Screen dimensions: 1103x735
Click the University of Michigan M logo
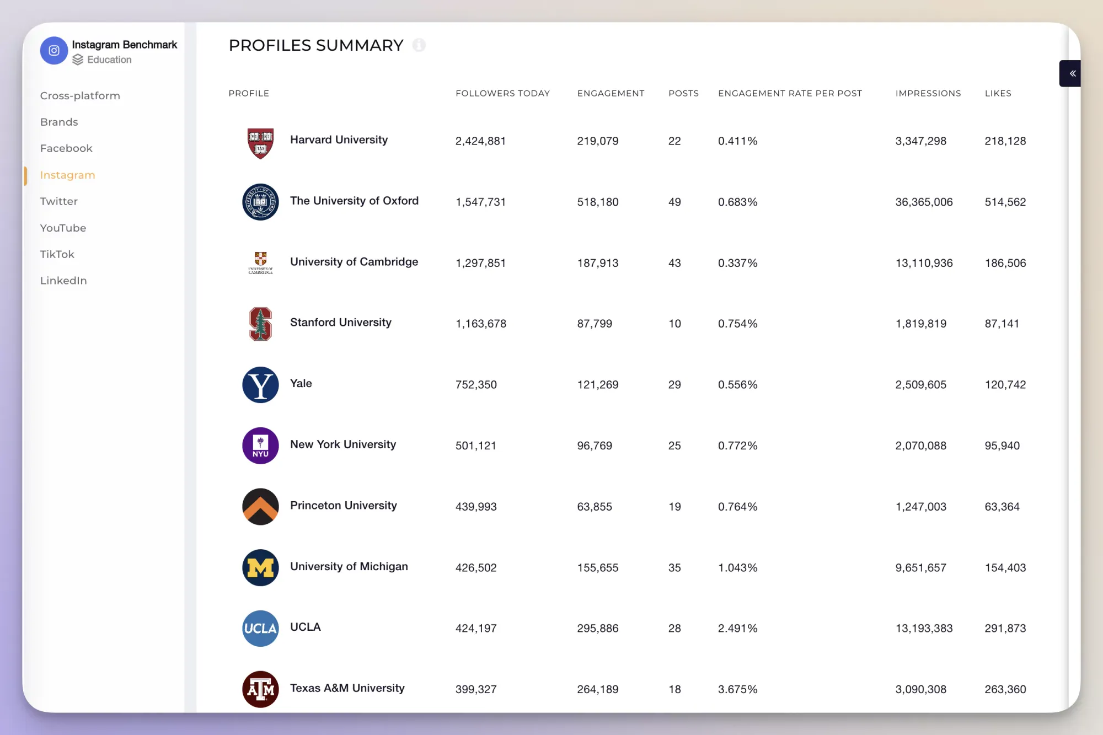point(260,567)
